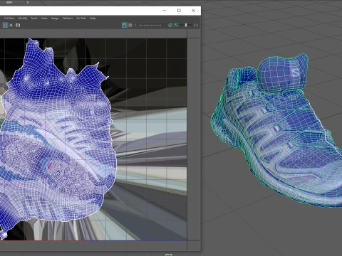Open the UV Sets menu
This screenshot has width=342, height=256.
[x=81, y=18]
